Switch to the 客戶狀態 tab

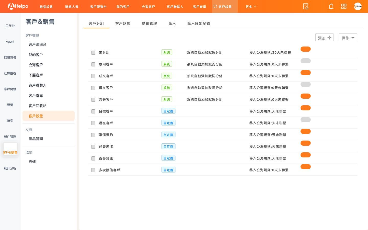[123, 24]
